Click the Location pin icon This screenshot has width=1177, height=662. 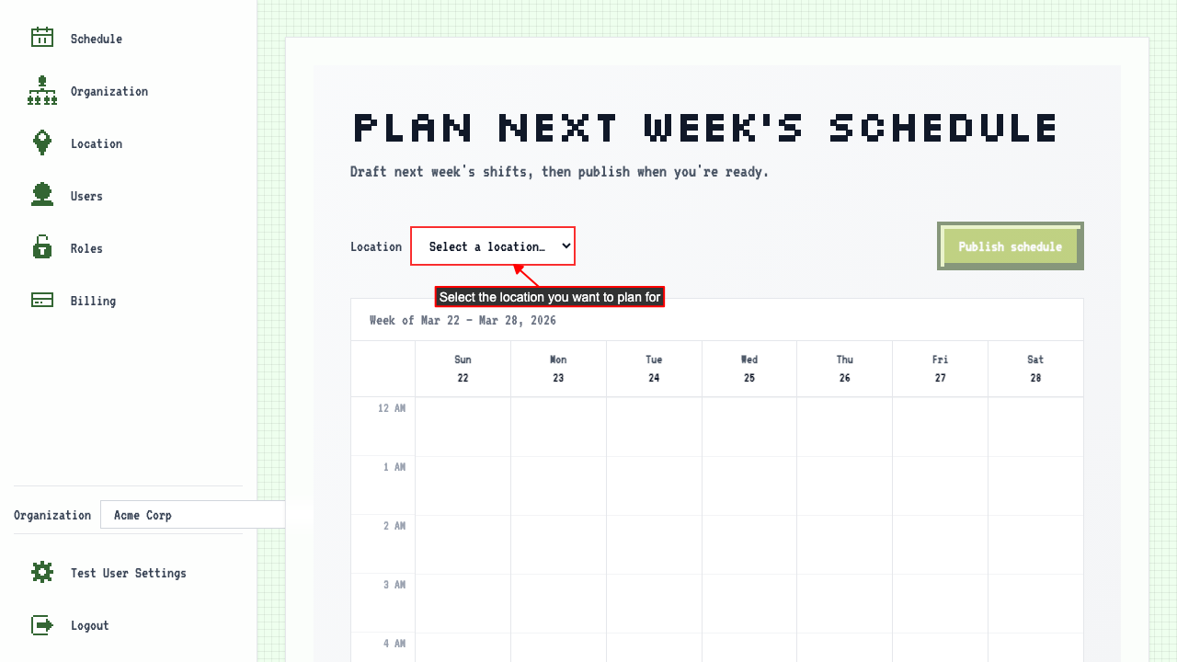42,143
